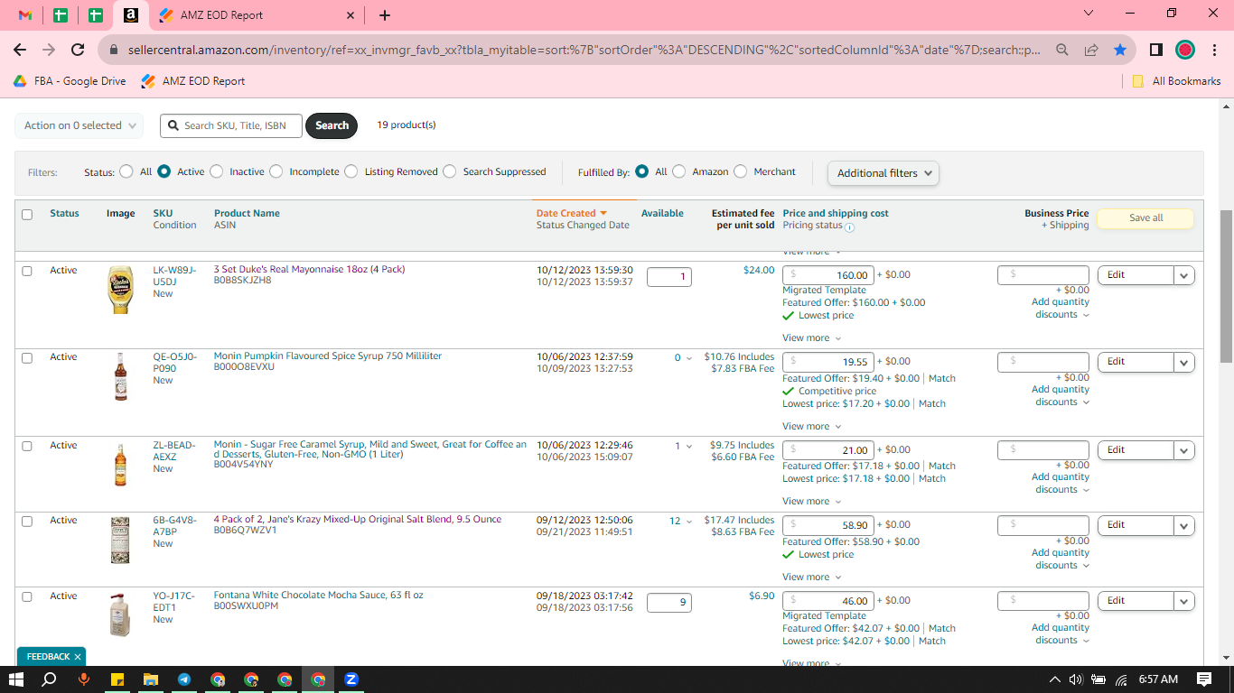Dismiss the Feedback tab with its X

click(78, 657)
